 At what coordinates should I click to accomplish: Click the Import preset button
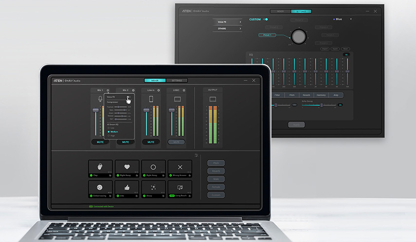[325, 49]
